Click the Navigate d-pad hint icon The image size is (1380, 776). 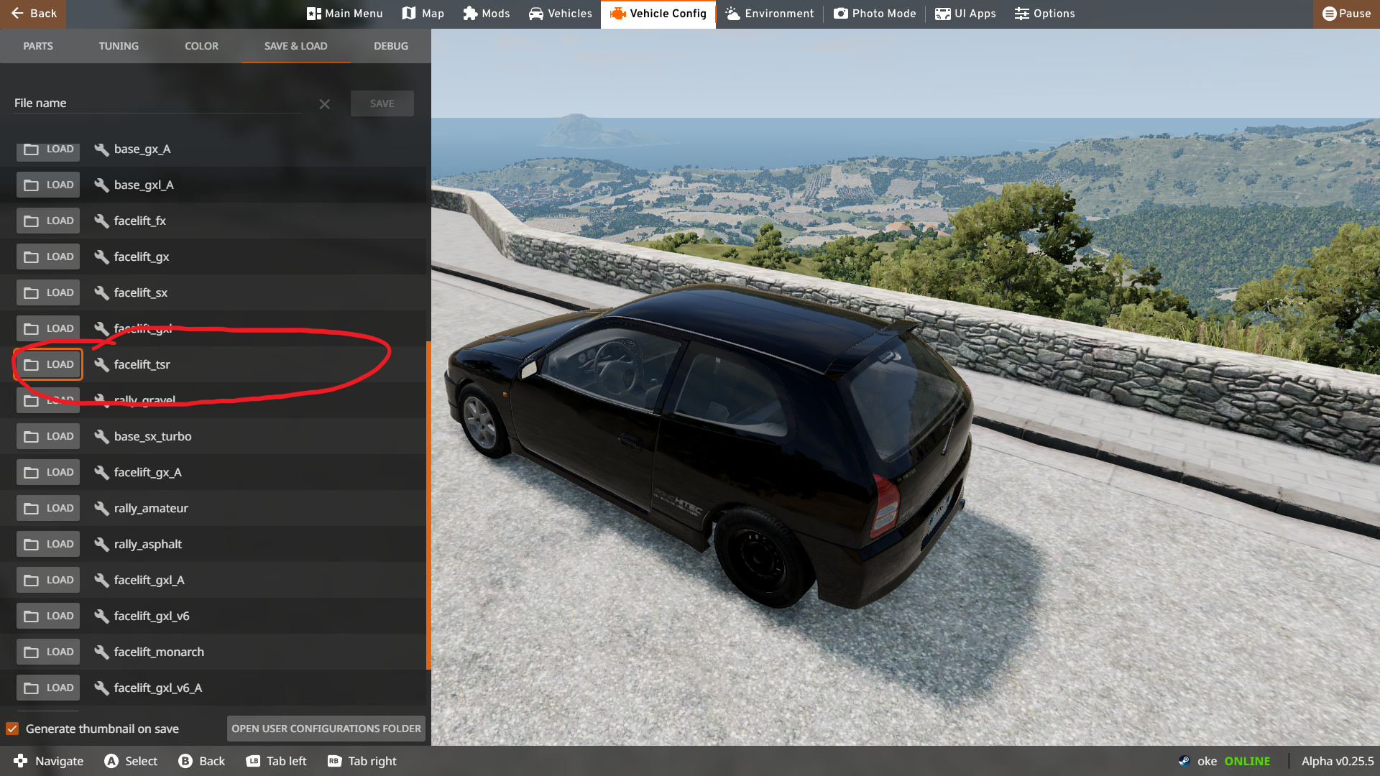20,761
